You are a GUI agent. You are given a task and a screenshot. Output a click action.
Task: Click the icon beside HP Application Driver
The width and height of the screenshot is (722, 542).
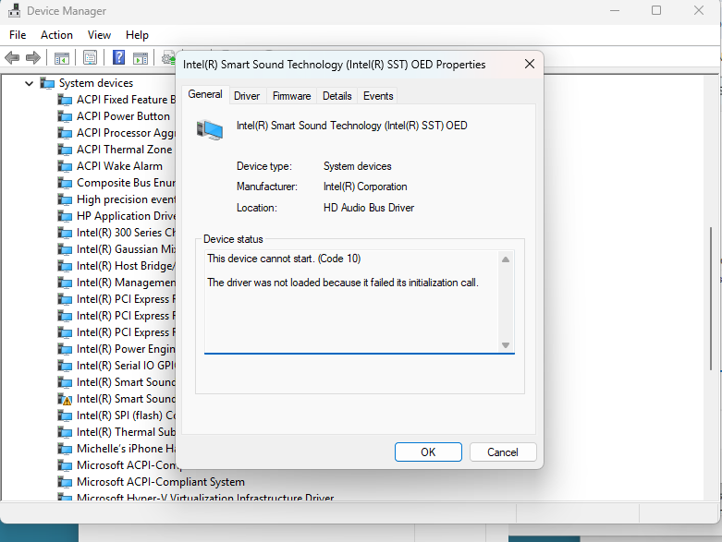click(65, 216)
